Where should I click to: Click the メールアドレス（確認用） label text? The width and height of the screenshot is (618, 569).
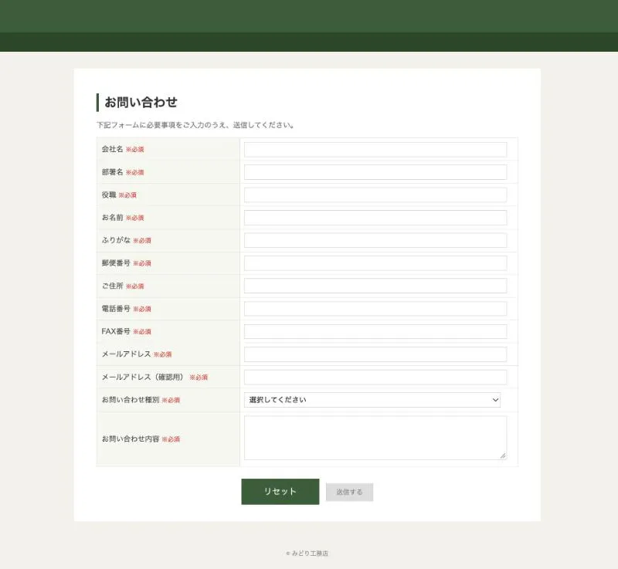click(x=144, y=378)
